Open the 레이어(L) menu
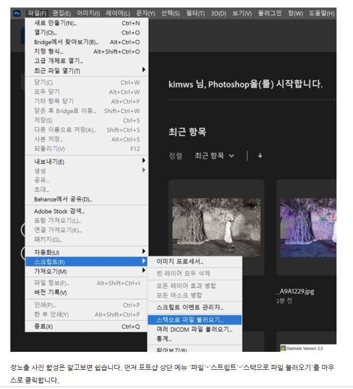The width and height of the screenshot is (353, 389). [118, 13]
